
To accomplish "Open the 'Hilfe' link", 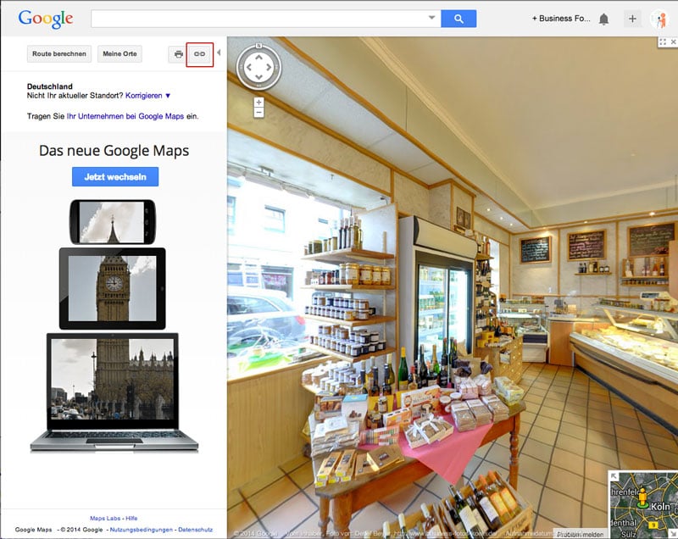I will [x=131, y=519].
